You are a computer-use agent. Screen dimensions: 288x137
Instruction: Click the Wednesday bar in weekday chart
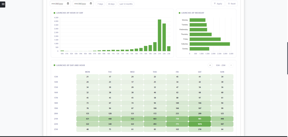[198, 30]
